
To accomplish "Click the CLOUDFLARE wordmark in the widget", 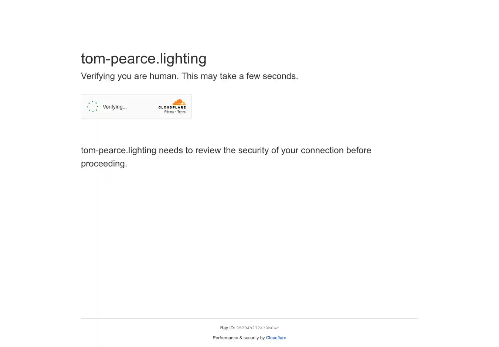I will click(172, 107).
